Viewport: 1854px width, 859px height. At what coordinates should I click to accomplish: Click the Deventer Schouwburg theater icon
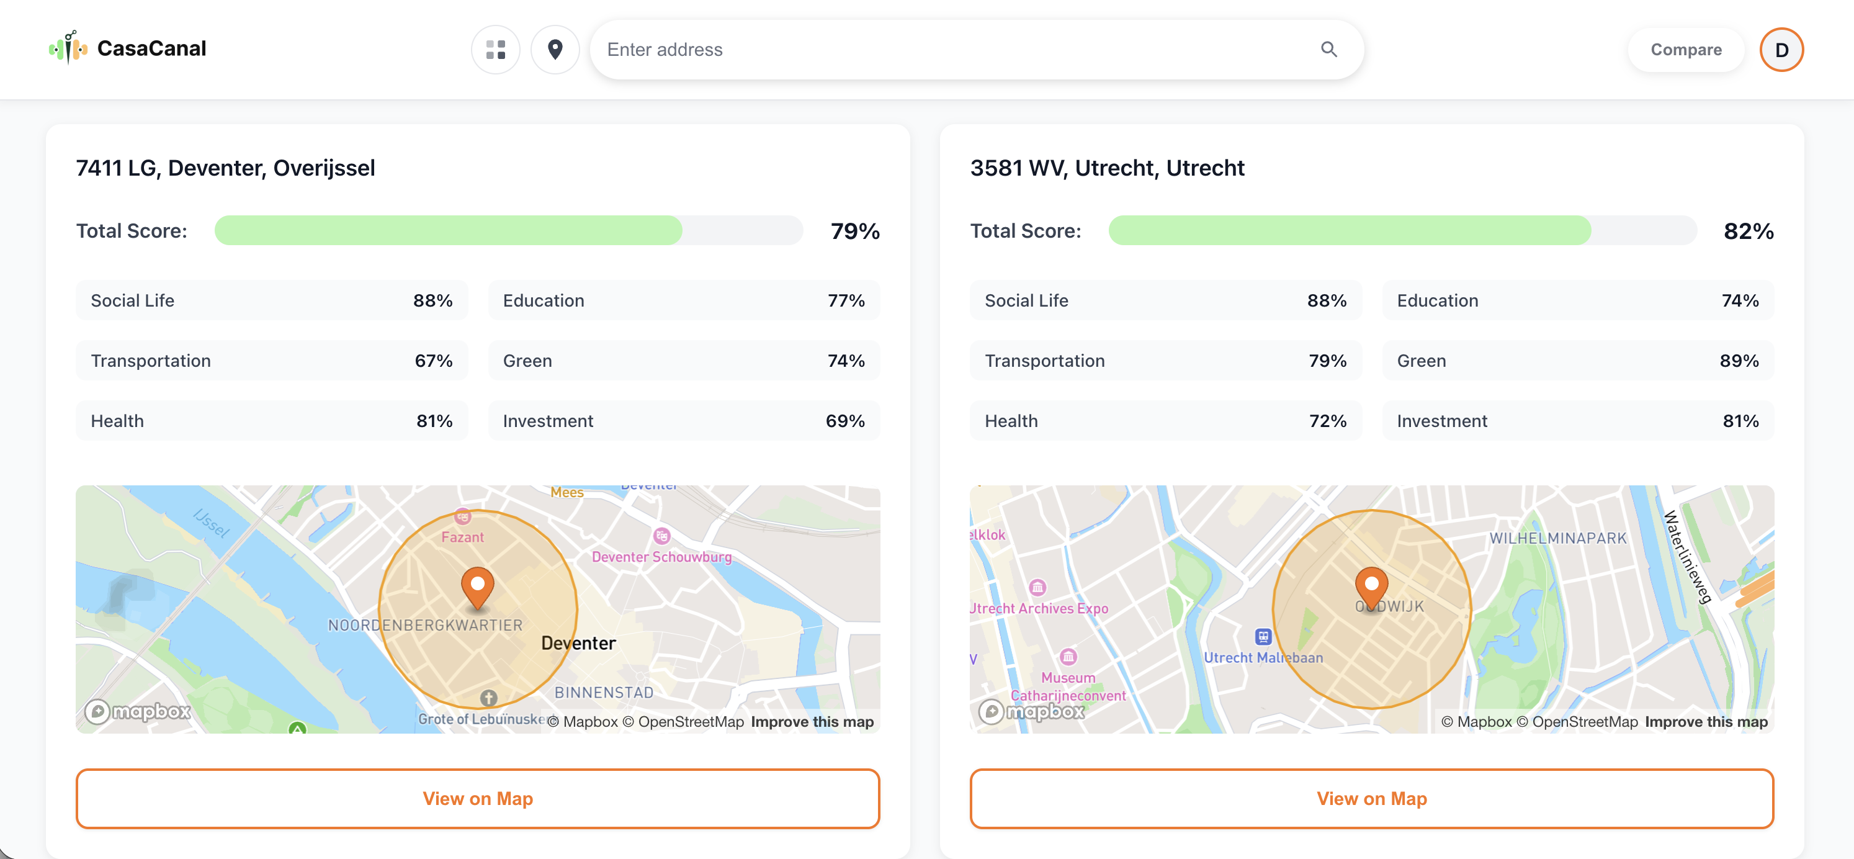click(x=661, y=536)
